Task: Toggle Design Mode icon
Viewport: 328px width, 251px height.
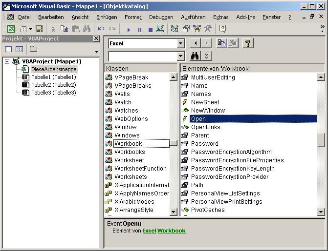Action: coord(160,29)
